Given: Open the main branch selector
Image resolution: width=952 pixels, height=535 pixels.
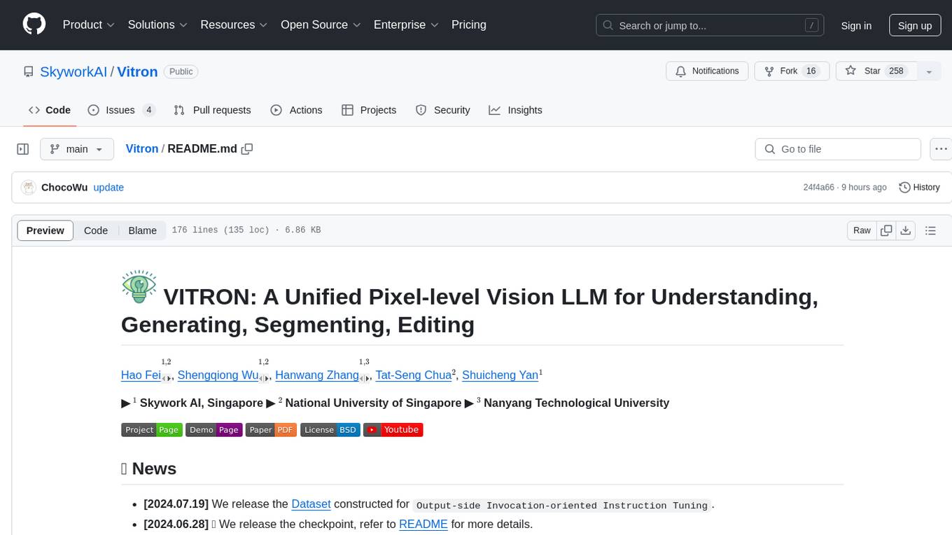Looking at the screenshot, I should click(76, 149).
